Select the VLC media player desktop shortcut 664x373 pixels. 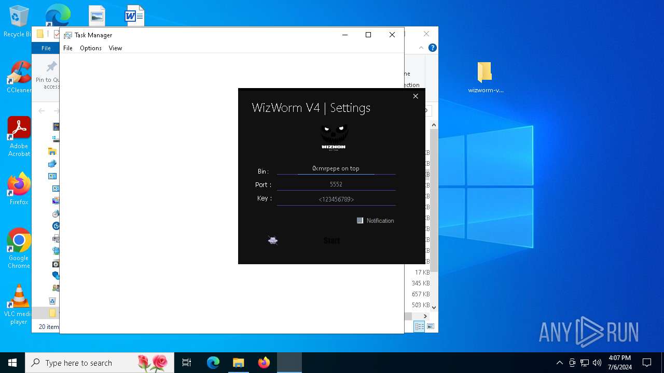click(19, 305)
